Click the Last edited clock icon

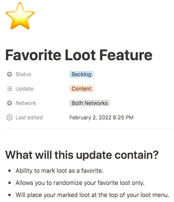tap(9, 117)
